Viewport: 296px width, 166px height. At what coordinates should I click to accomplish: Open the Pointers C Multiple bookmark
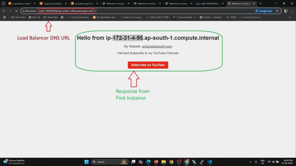coord(211,17)
